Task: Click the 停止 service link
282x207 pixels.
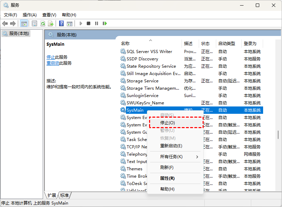Action: tap(51, 57)
